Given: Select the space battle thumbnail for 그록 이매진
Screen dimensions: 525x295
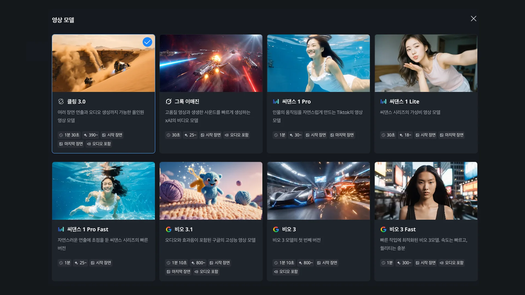Looking at the screenshot, I should coord(211,63).
